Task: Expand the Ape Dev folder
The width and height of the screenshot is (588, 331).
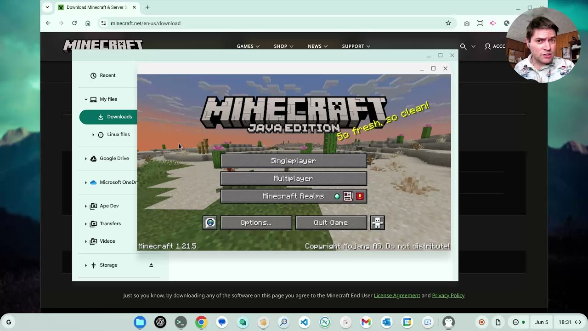Action: coord(86,206)
